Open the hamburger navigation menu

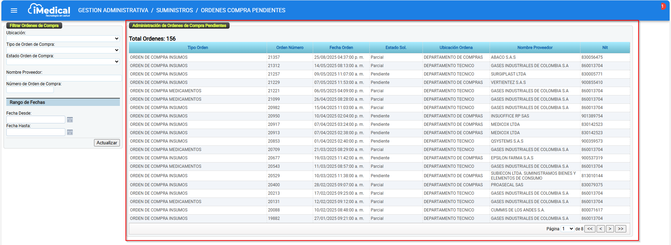coord(14,10)
